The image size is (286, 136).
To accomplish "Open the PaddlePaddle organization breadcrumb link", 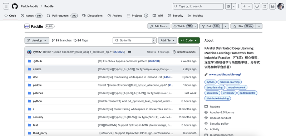I will [30, 6].
